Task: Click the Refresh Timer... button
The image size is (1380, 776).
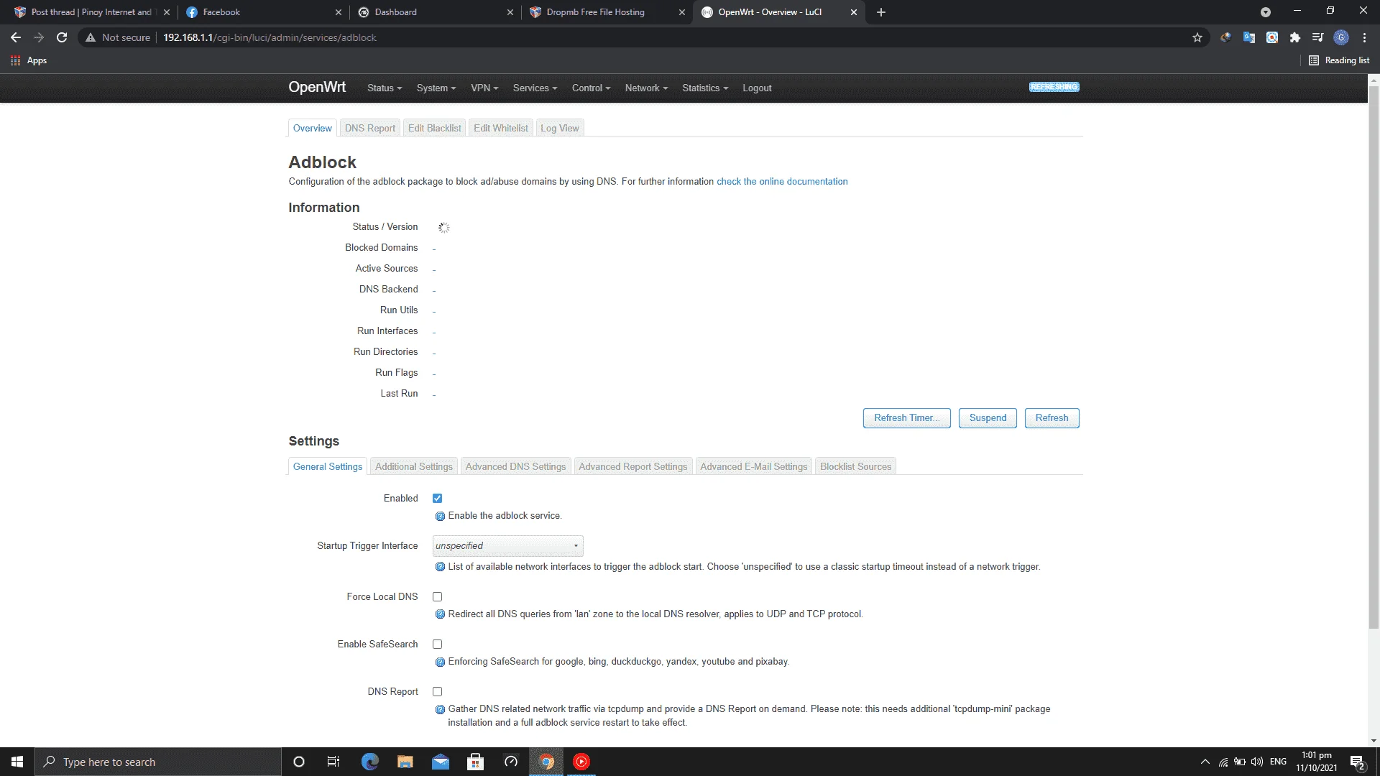Action: click(906, 418)
